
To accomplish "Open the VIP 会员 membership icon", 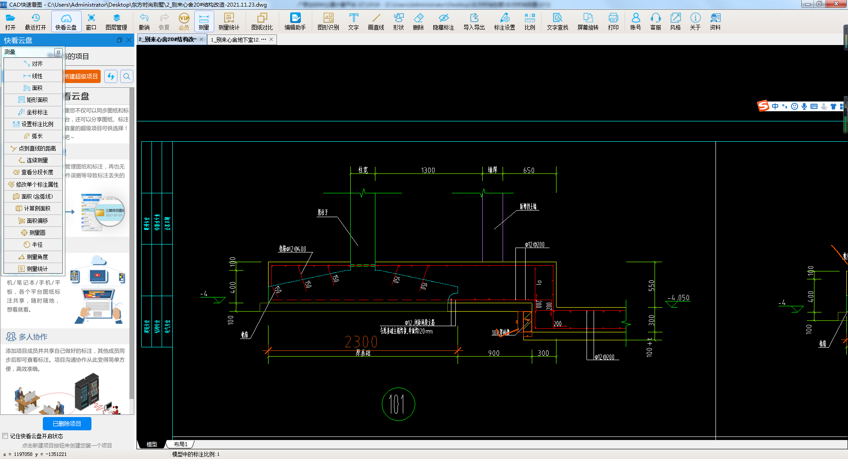I will [x=184, y=21].
